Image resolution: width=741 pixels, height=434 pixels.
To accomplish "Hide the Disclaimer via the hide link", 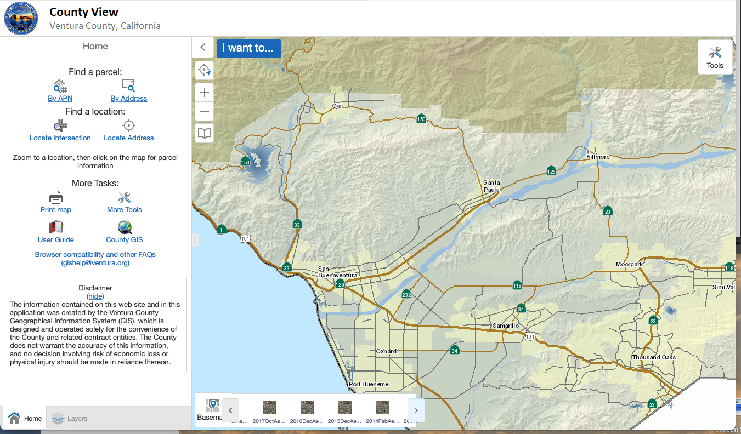I will tap(95, 296).
